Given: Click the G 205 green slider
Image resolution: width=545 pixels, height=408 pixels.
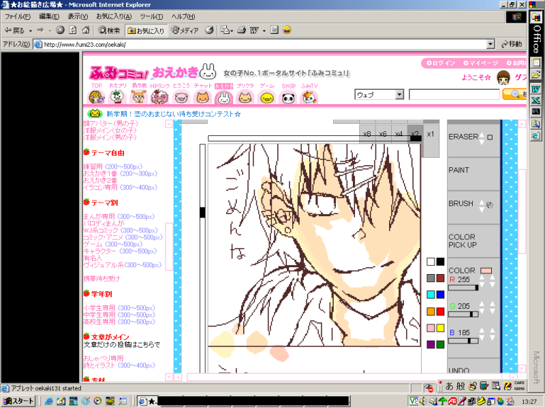Looking at the screenshot, I should point(463,314).
